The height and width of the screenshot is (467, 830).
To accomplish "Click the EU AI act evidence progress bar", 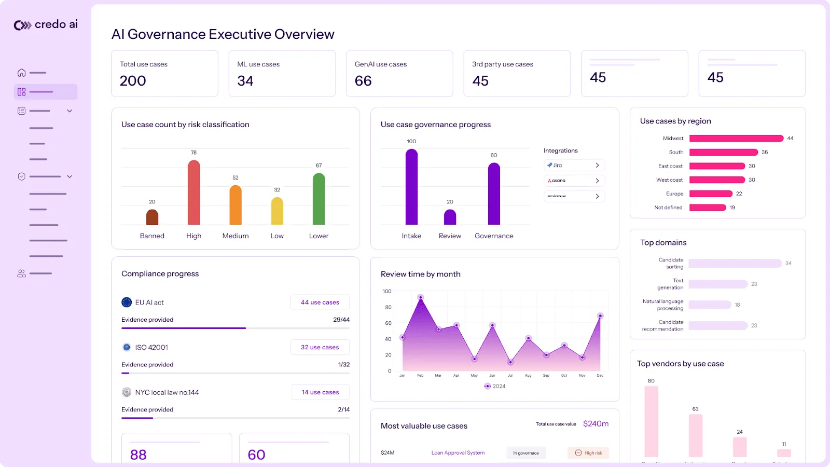I will click(236, 328).
